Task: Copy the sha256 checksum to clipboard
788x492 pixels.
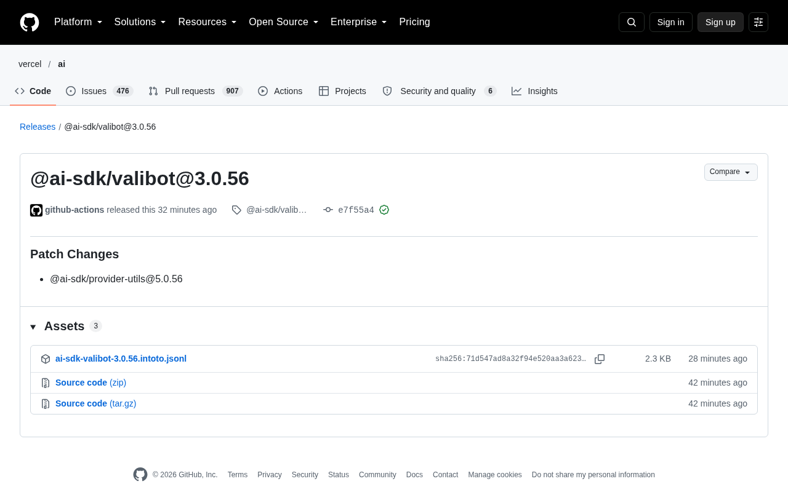Action: click(600, 359)
